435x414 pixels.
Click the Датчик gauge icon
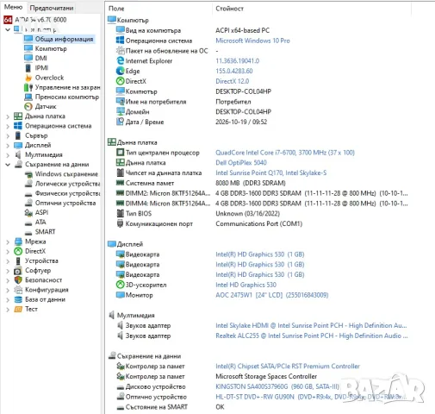coord(28,107)
